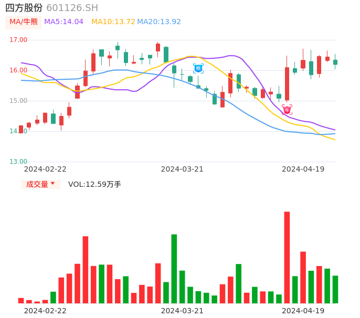Click the 2024-03-21 date label under candlestick chart
Screen dimensions: 360x318
pos(182,169)
